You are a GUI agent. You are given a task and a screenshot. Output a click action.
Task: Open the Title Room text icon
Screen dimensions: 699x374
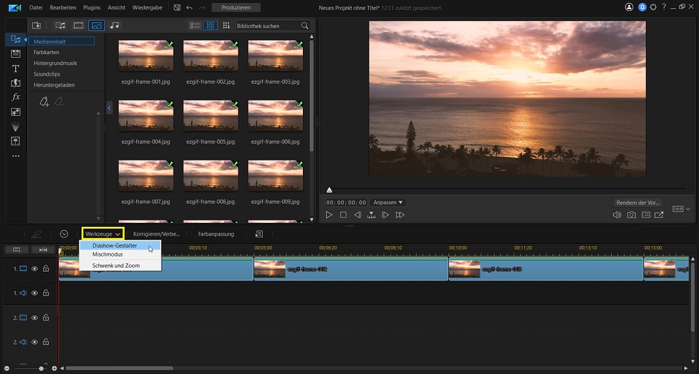click(x=16, y=69)
